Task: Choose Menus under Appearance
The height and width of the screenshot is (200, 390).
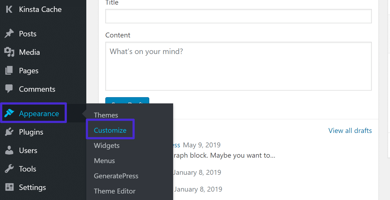Action: point(104,161)
